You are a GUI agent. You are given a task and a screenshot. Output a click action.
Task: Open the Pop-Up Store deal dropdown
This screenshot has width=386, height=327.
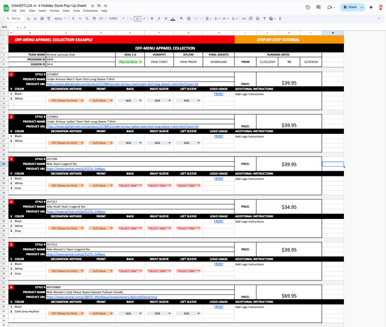coord(130,62)
